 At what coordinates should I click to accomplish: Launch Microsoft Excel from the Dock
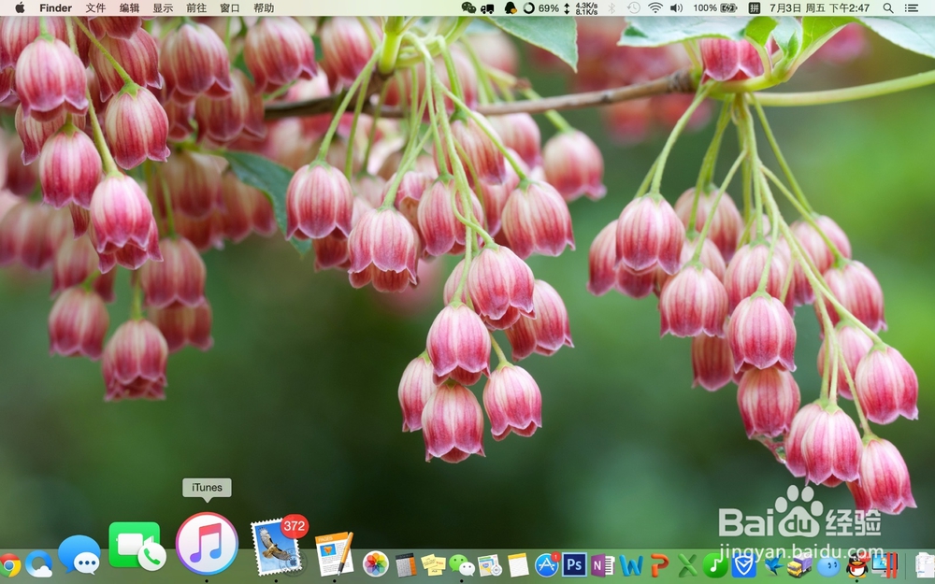coord(687,565)
